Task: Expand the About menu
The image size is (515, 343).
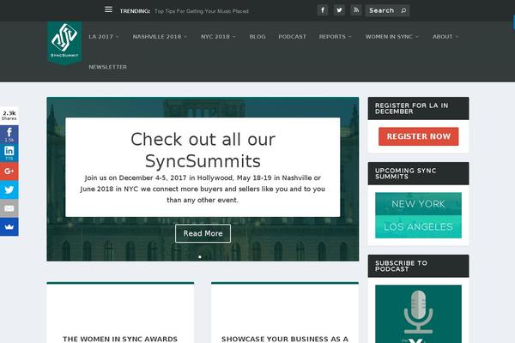Action: pyautogui.click(x=445, y=37)
